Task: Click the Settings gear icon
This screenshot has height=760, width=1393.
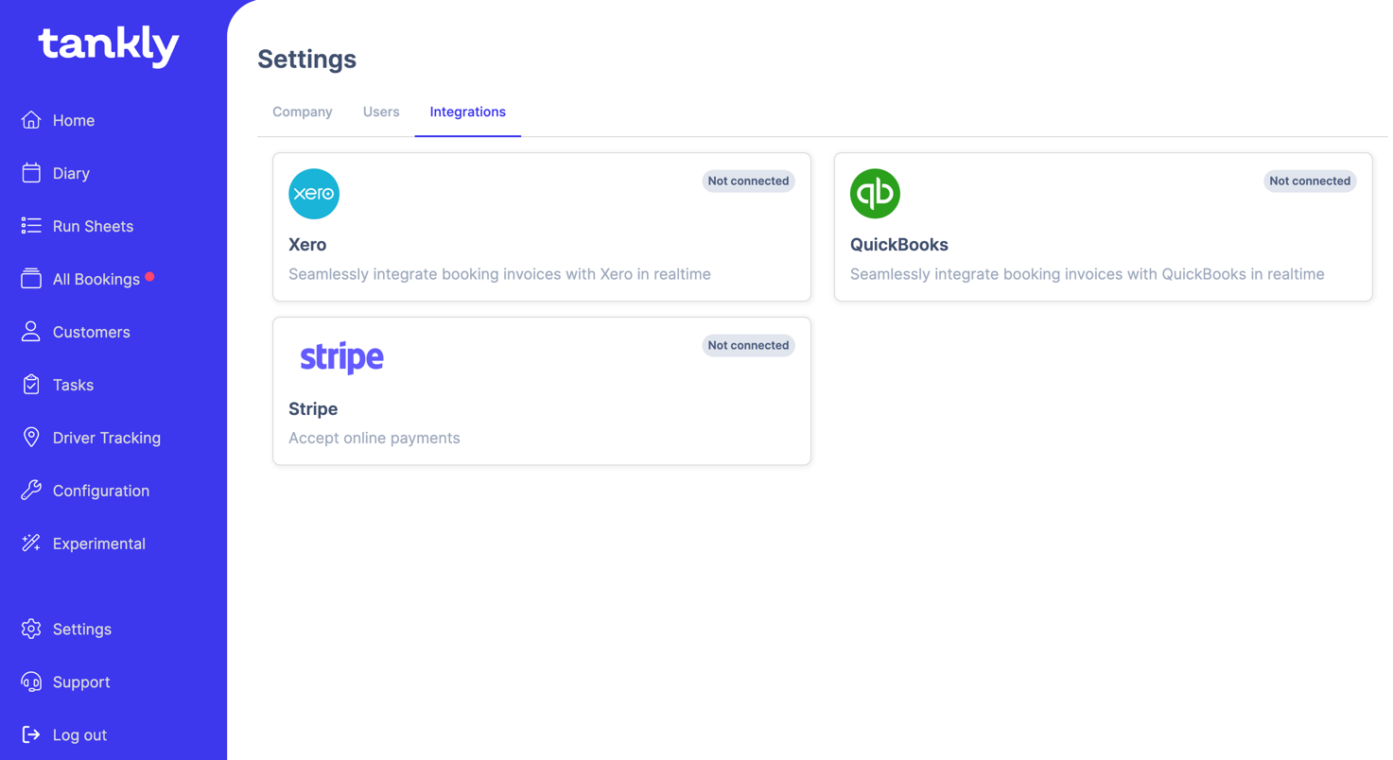Action: [x=31, y=629]
